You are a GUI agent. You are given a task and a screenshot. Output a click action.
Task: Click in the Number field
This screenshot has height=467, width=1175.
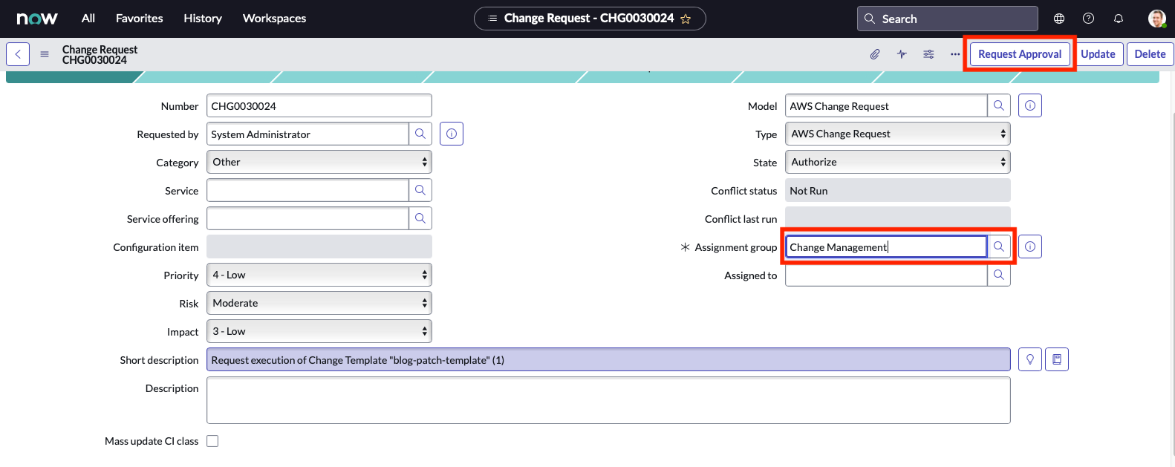[x=319, y=106]
